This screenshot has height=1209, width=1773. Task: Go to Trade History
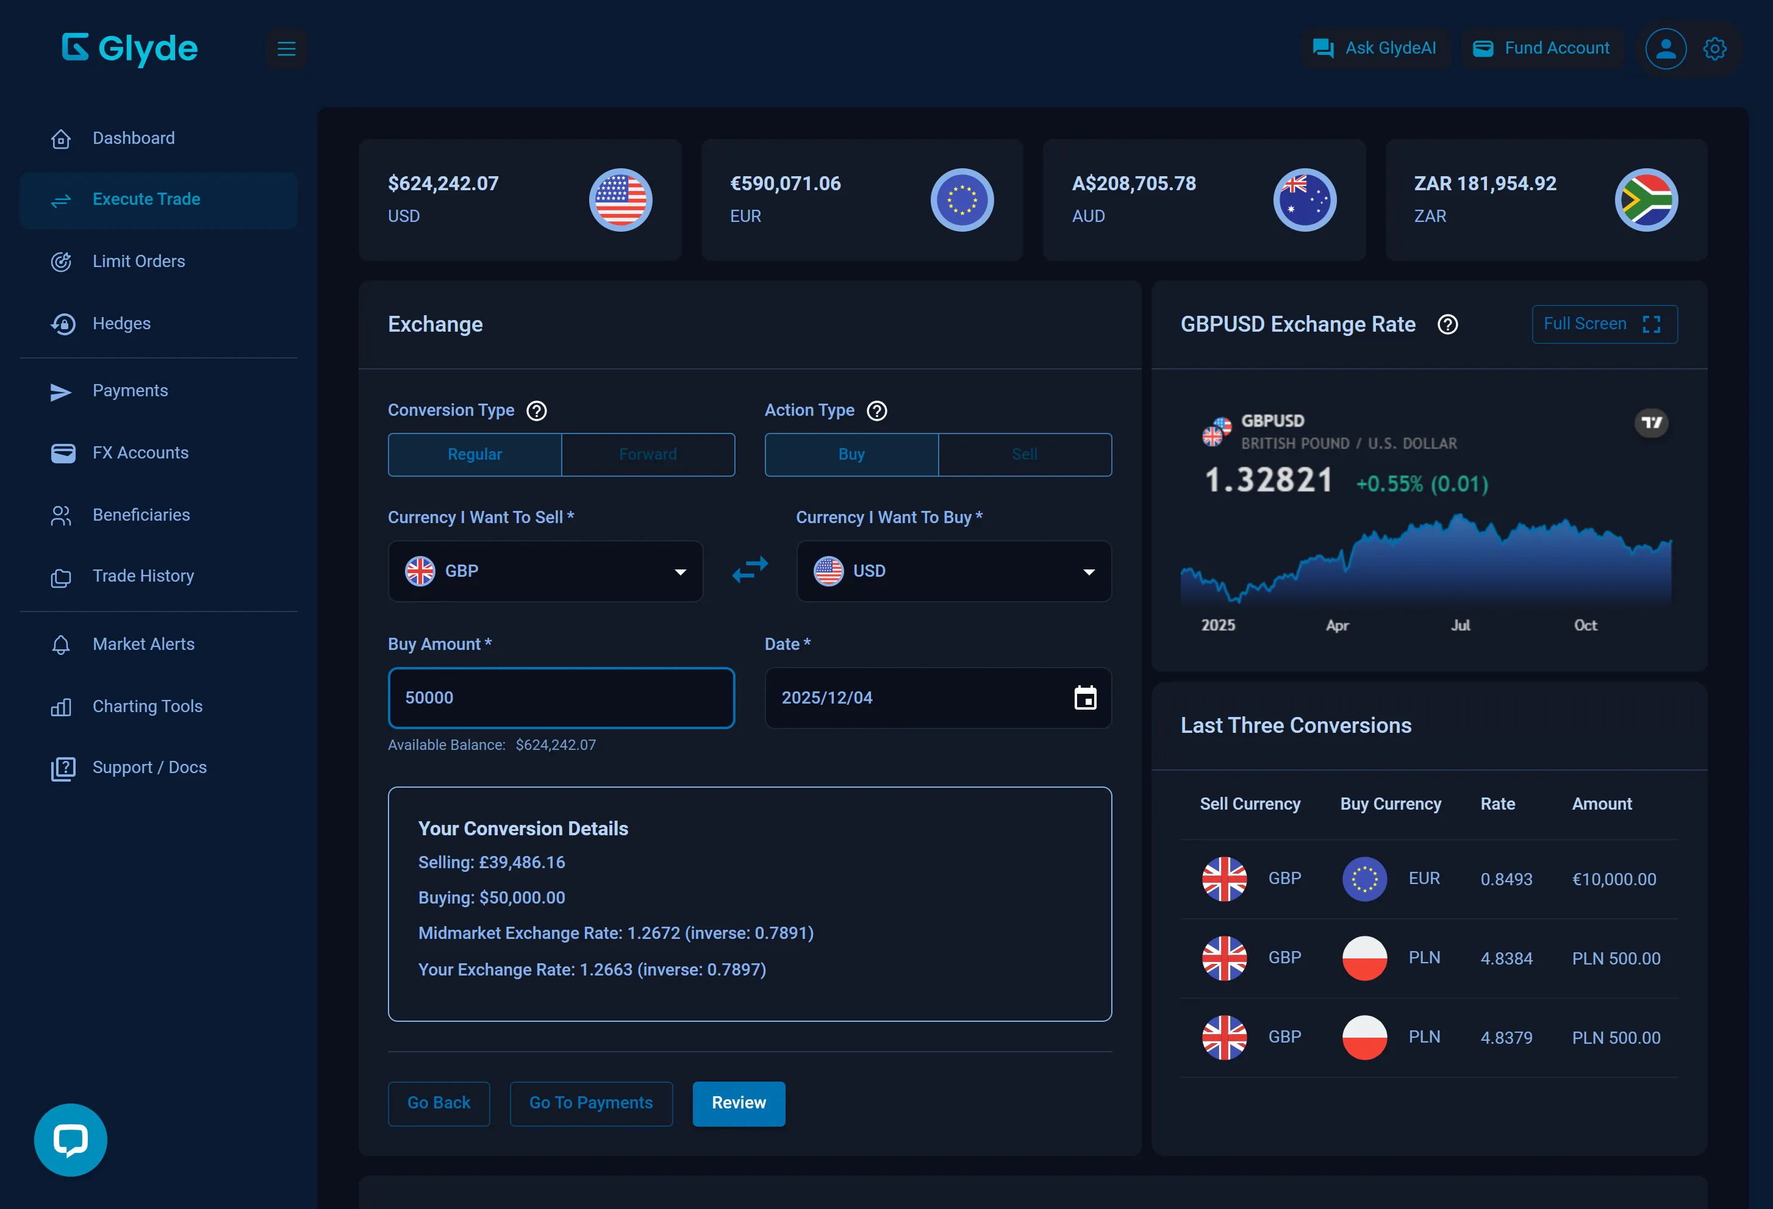[143, 576]
